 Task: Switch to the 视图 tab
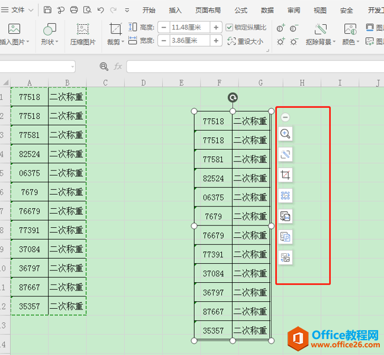coord(320,10)
